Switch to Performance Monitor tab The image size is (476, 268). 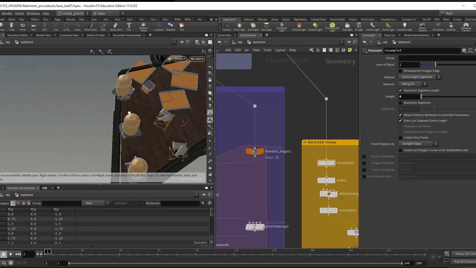(x=416, y=35)
